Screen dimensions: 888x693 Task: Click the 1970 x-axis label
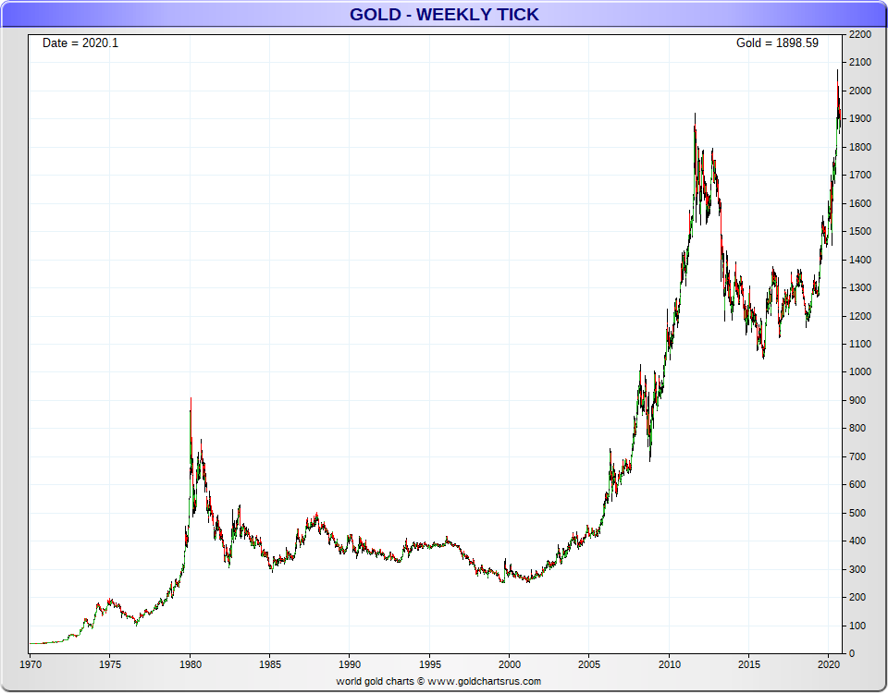click(x=31, y=664)
